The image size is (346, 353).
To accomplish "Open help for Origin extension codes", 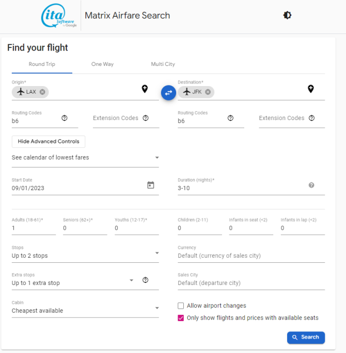I will coord(146,118).
